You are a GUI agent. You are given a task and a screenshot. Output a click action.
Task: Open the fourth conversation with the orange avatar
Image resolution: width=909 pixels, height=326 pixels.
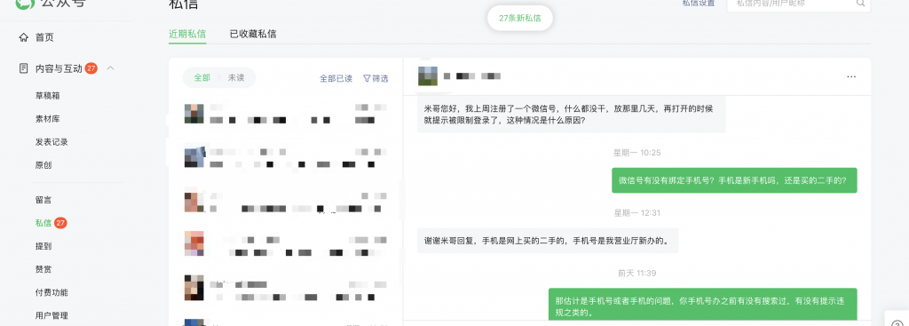click(286, 243)
